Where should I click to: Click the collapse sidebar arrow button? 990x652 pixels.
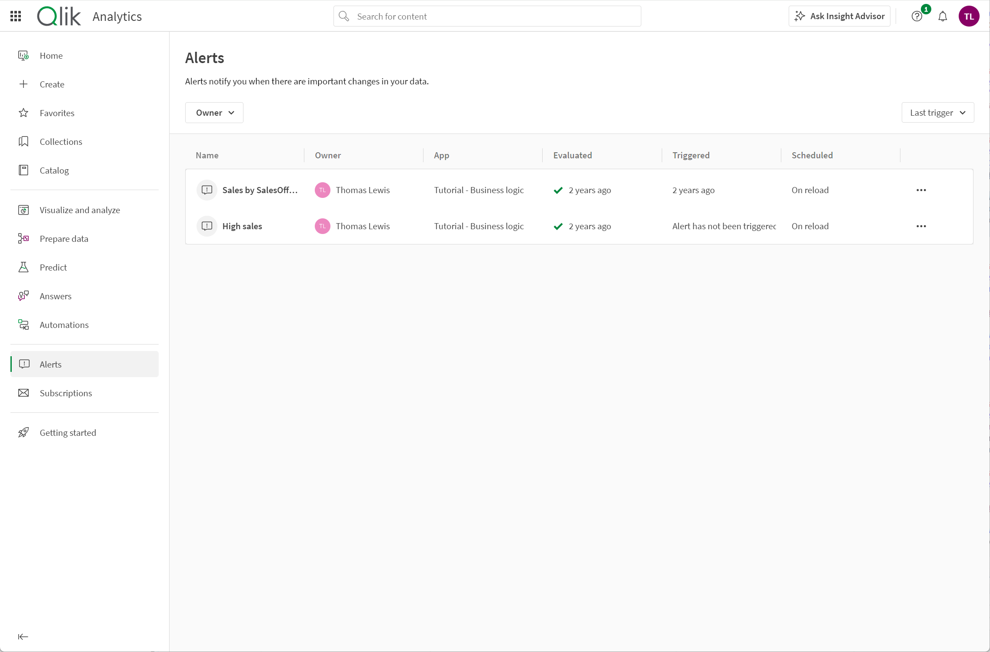(x=23, y=637)
